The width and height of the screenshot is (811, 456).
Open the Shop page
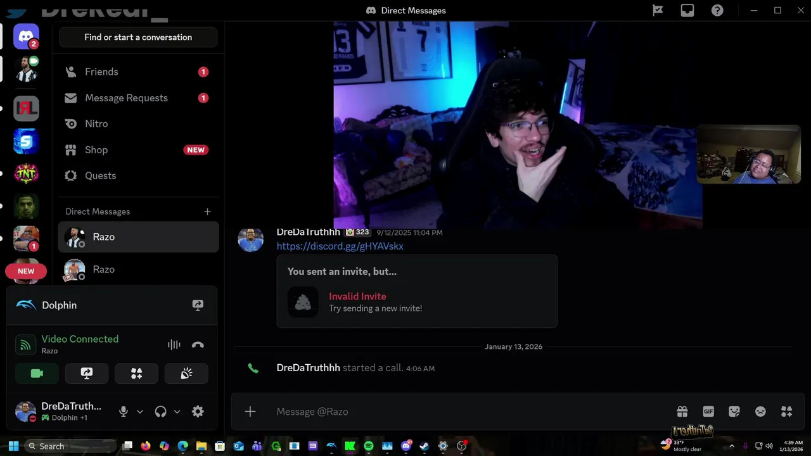(138, 149)
